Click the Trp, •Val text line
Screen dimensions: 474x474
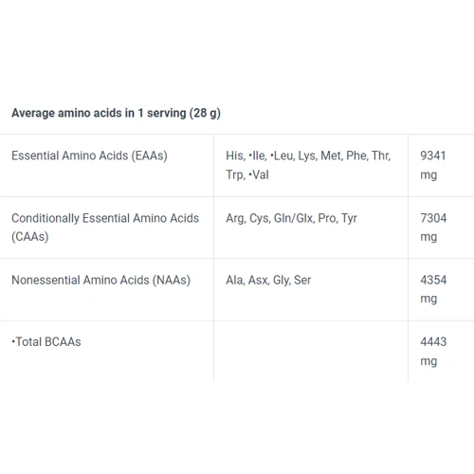[x=247, y=174]
